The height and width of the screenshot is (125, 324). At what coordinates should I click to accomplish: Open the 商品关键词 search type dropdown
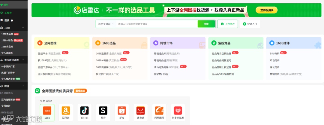click(106, 24)
